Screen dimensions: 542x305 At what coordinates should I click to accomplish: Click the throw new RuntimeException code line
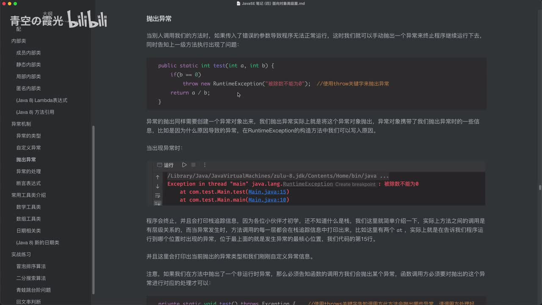coord(286,83)
